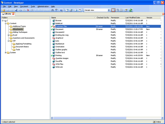Sort by Checked Out By column header
Screen dimensions: 165x124
coord(103,18)
